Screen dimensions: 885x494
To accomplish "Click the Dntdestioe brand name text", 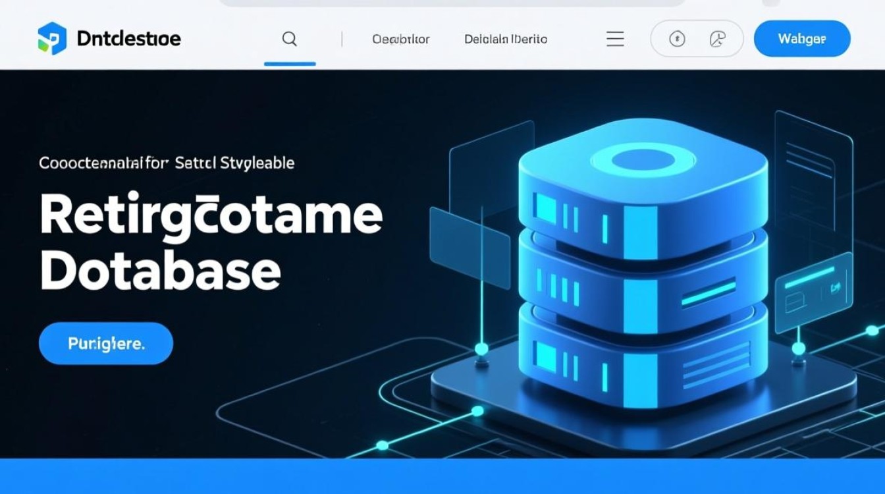I will coord(128,39).
